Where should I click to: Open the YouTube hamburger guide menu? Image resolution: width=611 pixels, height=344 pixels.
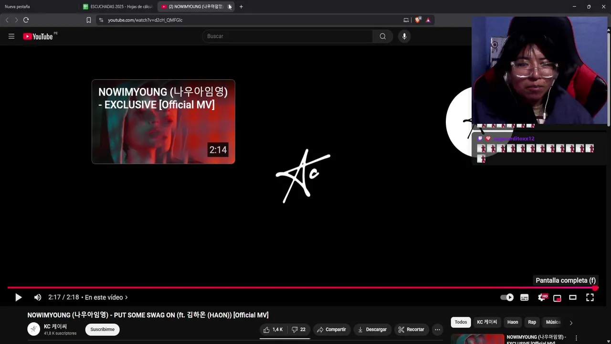[11, 36]
